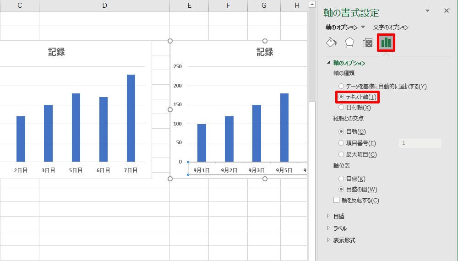Click the left-middle chart resize handle
The height and width of the screenshot is (261, 458).
coord(170,110)
